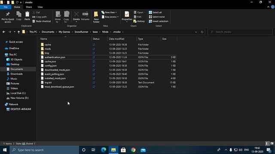Click History in the ribbon
The height and width of the screenshot is (154, 275).
(139, 21)
